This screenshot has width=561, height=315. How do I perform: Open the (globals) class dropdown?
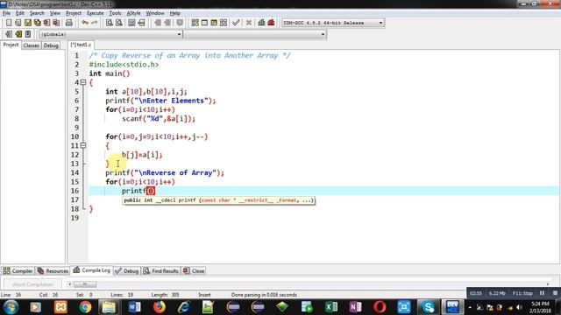point(110,34)
